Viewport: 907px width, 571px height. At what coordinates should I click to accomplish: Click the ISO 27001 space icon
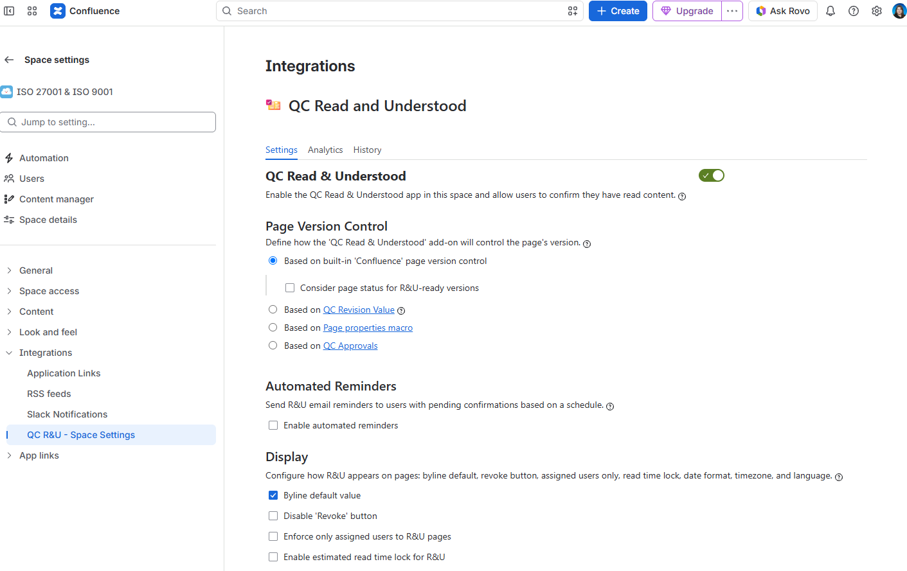click(6, 92)
